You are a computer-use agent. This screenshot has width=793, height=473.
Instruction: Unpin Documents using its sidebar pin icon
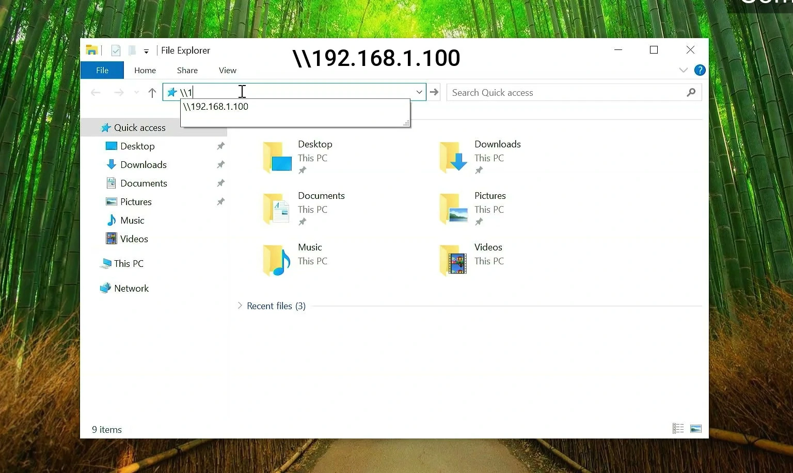coord(220,183)
